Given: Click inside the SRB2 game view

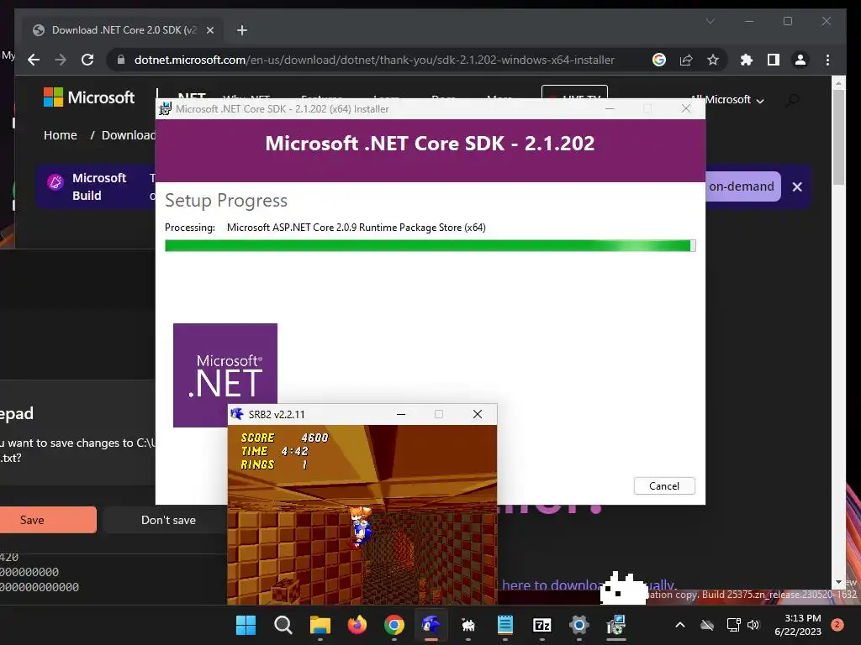Looking at the screenshot, I should coord(362,515).
